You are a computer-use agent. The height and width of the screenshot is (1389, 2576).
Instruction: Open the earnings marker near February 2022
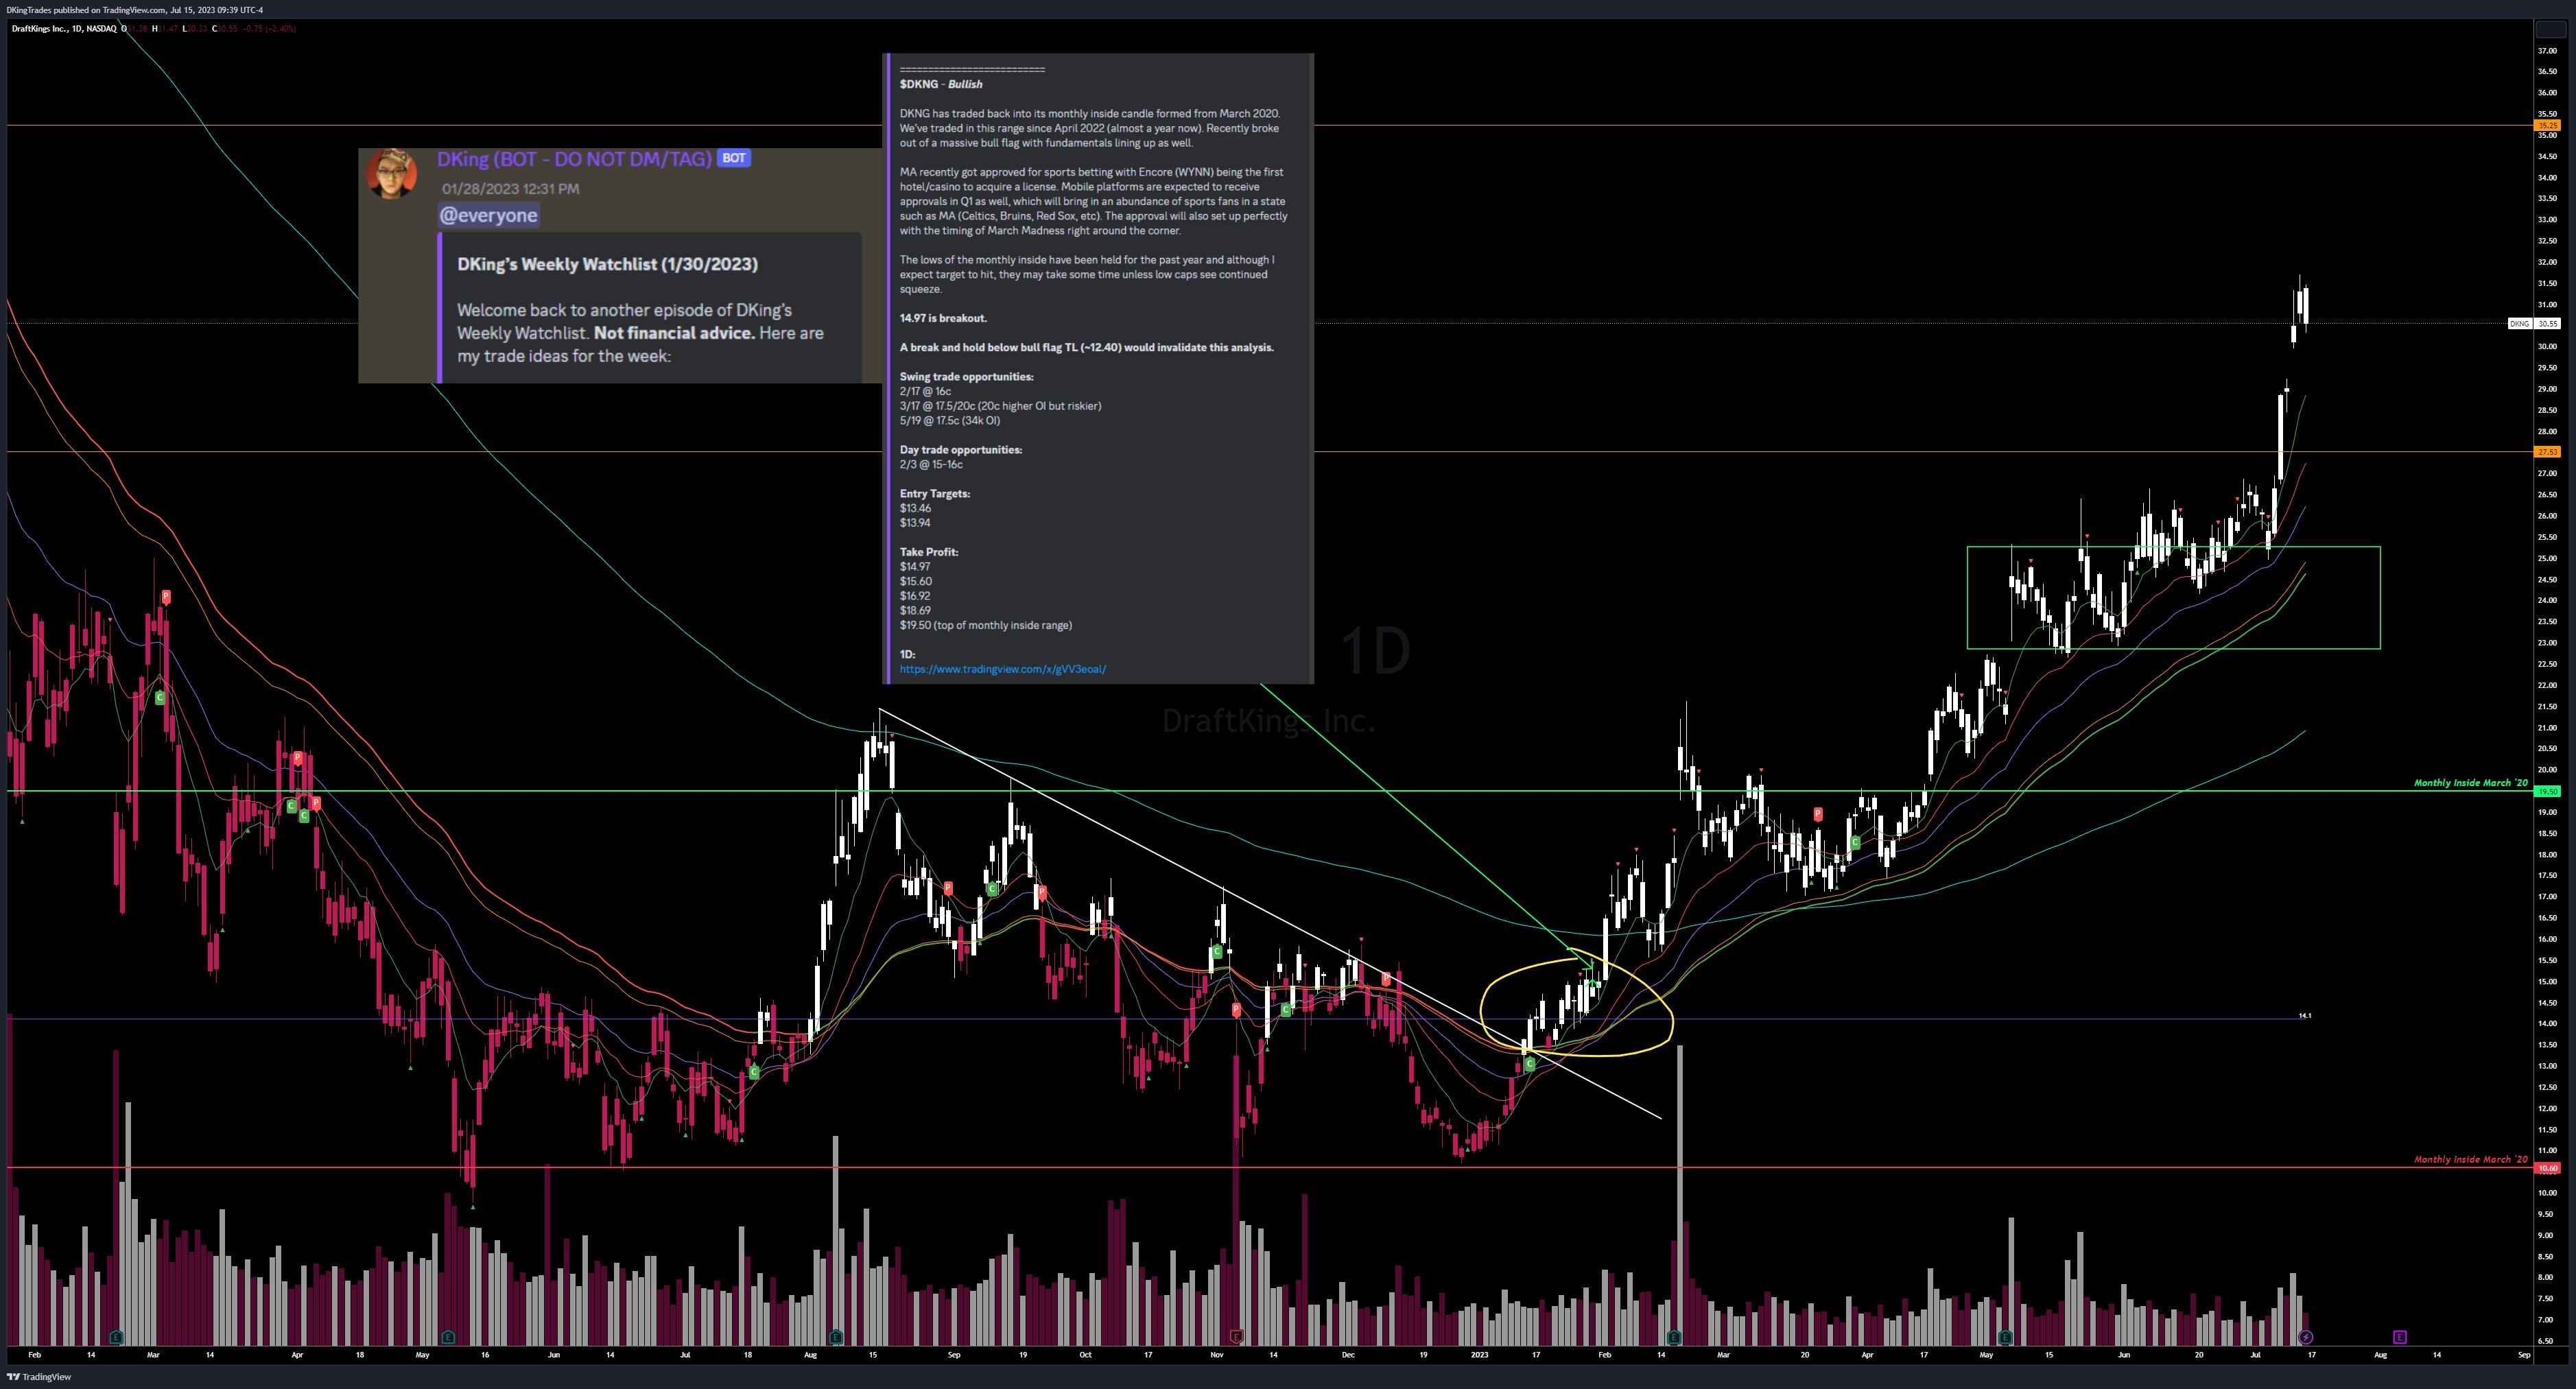[x=117, y=1336]
